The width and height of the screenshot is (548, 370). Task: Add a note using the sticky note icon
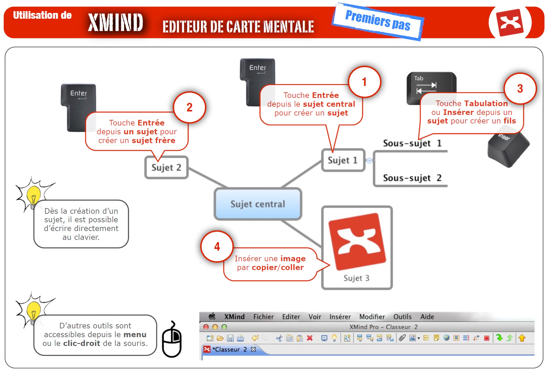[x=436, y=338]
